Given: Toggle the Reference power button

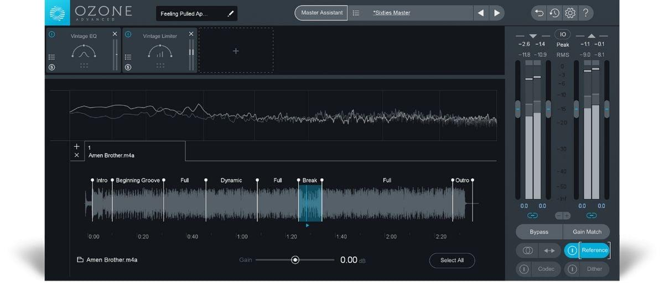Looking at the screenshot, I should coord(572,251).
